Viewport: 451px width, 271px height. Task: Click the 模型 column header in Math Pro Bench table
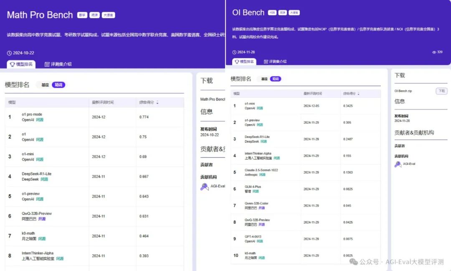[12, 102]
